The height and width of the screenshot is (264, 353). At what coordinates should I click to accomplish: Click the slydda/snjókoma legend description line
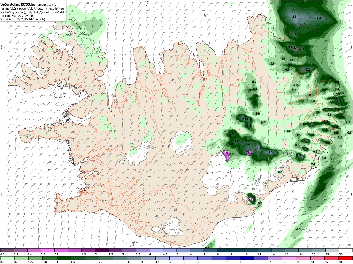(33, 12)
